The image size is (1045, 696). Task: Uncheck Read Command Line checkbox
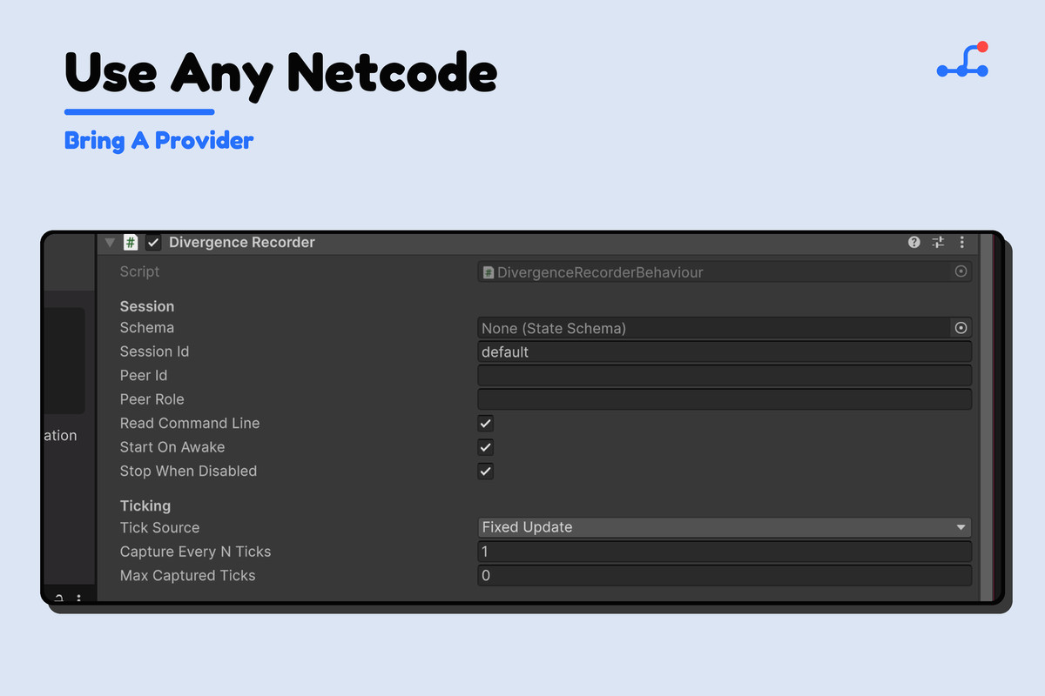pos(486,424)
